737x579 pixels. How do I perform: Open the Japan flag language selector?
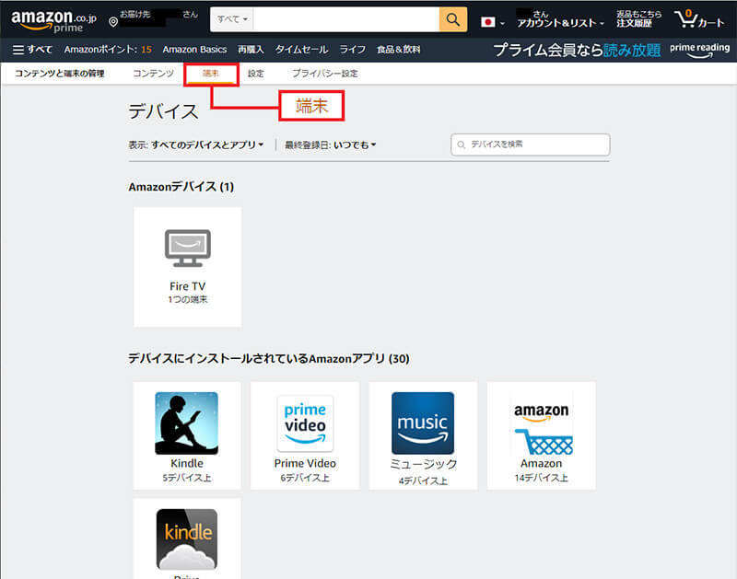492,21
